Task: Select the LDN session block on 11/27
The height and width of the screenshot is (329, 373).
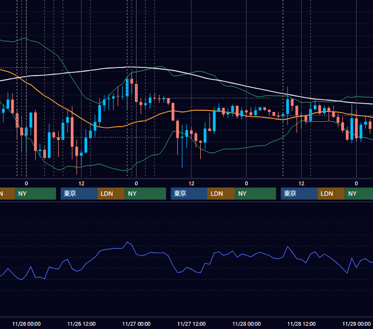Action: 221,194
